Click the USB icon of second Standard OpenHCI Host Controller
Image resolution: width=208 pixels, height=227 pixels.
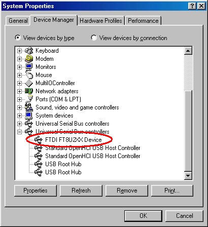click(39, 156)
